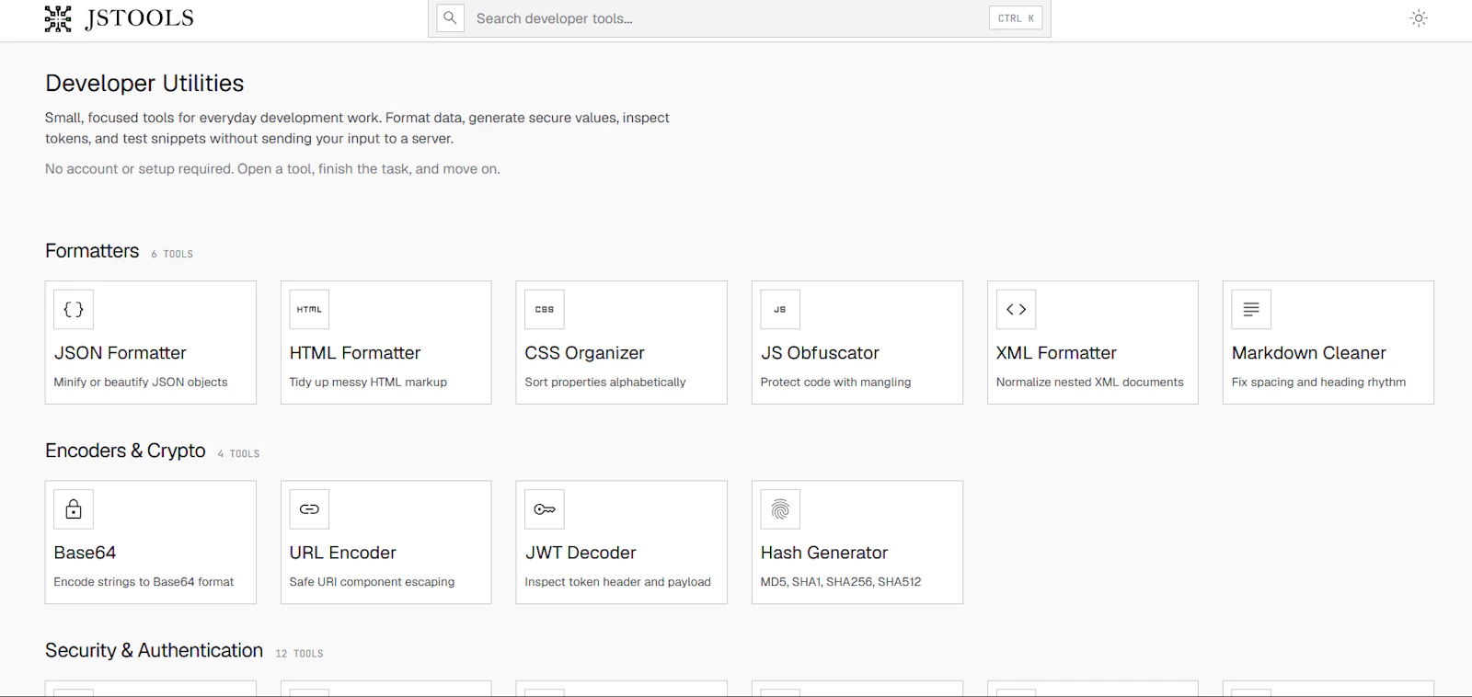This screenshot has width=1472, height=697.
Task: Click the Markdown Cleaner lines icon
Action: click(x=1251, y=310)
